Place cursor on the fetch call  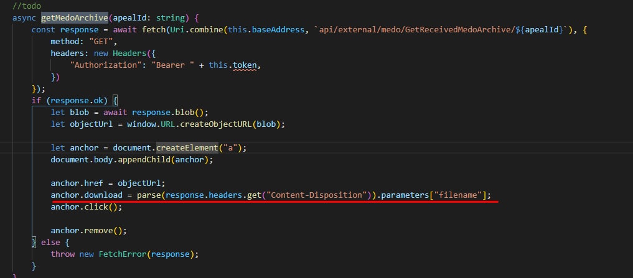pos(153,30)
